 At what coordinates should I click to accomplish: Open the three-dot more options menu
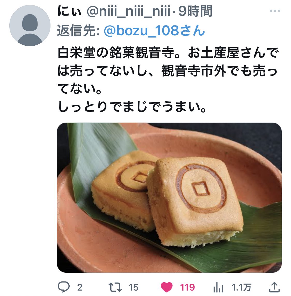[275, 11]
